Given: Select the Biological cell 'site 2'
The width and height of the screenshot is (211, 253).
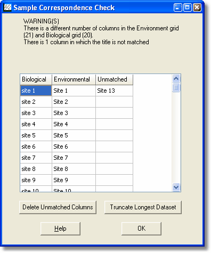Looking at the screenshot, I should click(36, 102).
